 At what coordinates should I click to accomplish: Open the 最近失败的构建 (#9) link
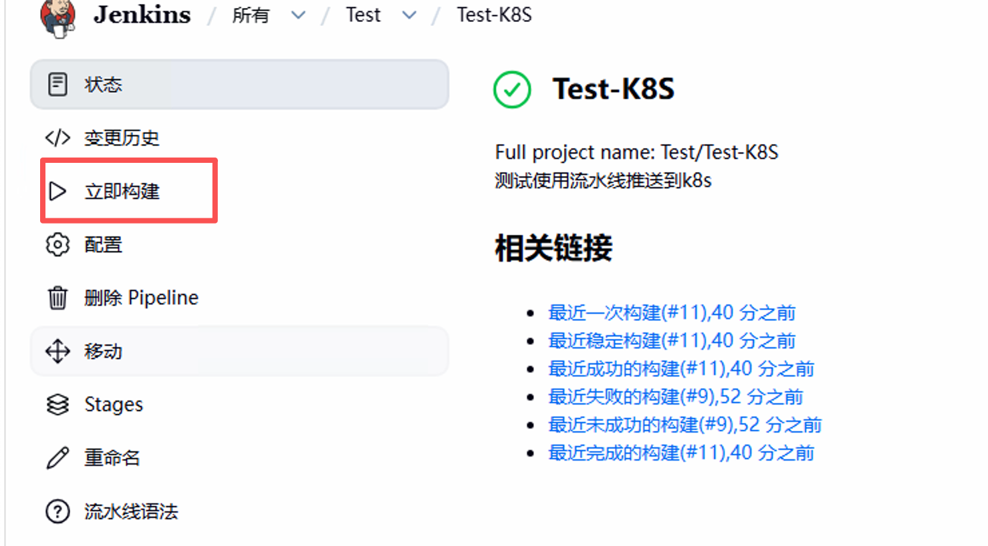[x=675, y=396]
